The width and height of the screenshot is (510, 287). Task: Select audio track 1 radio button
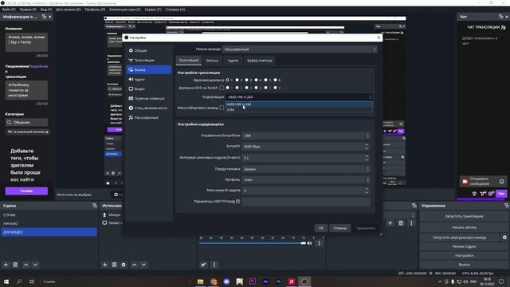227,80
